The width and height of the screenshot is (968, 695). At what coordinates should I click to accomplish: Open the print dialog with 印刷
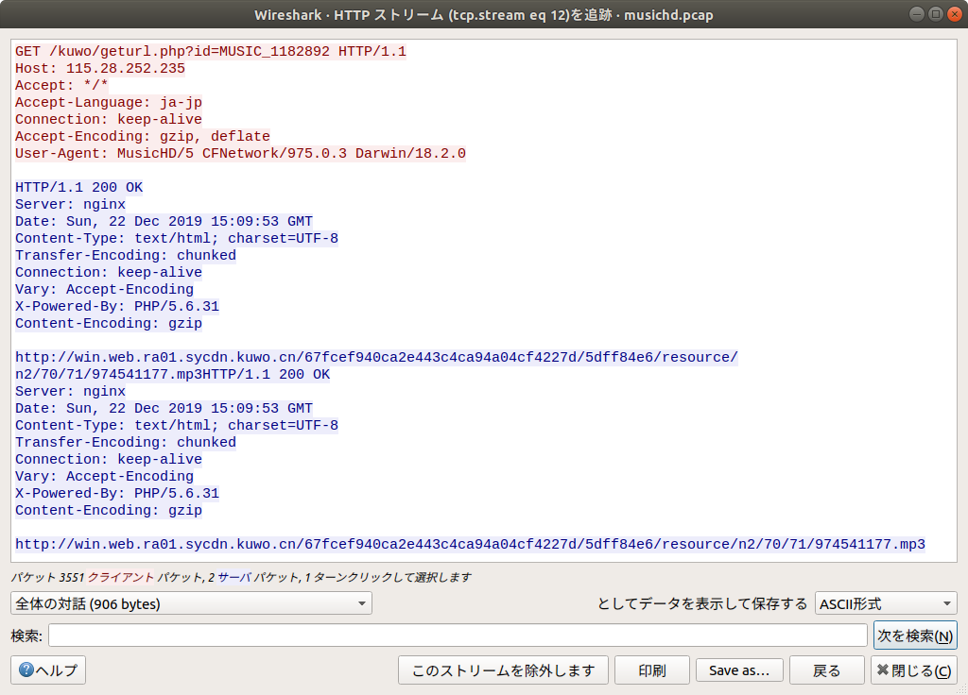(x=651, y=670)
